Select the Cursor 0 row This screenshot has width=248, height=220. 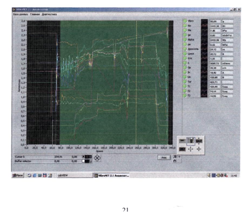tap(53, 157)
